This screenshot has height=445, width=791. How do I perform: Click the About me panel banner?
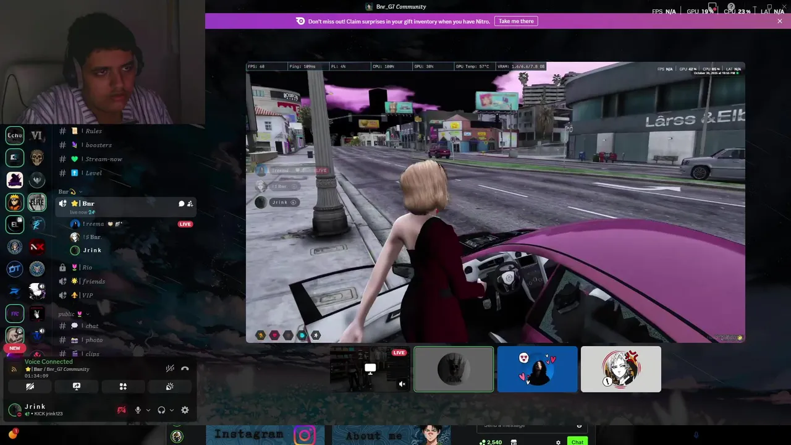point(391,435)
